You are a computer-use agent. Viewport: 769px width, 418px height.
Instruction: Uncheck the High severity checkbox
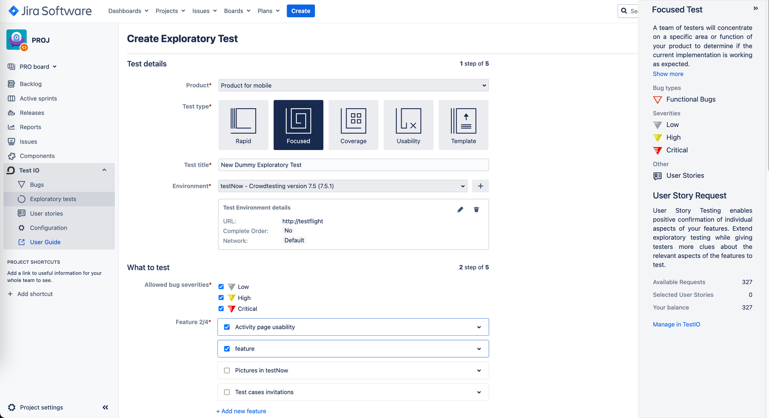coord(221,298)
